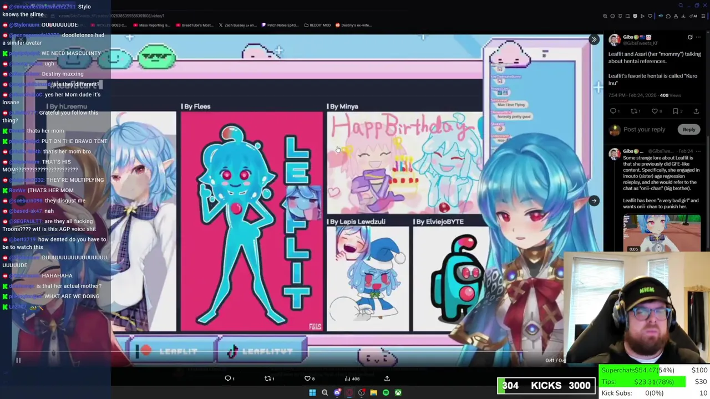Play the video thumbnail in reply tweet
The image size is (710, 399).
pos(661,233)
